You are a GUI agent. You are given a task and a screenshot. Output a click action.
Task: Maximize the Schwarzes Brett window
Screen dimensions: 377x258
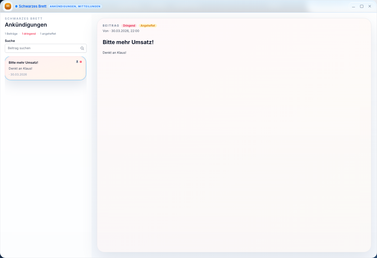pyautogui.click(x=361, y=6)
